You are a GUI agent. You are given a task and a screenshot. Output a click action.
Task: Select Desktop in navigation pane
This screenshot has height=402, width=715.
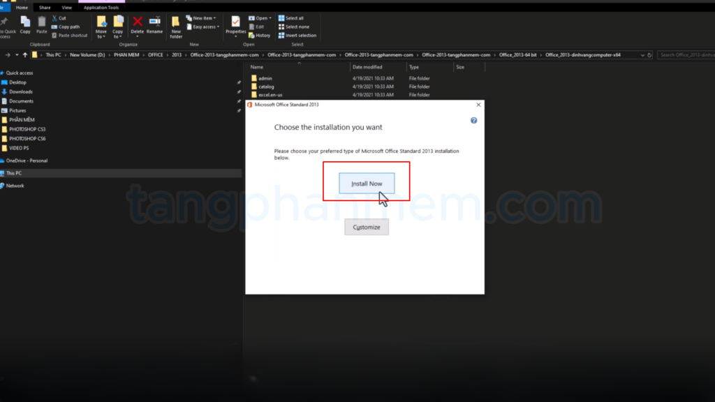click(x=17, y=82)
